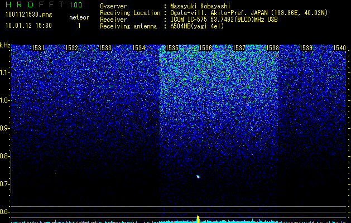Click the Receiver field label
This screenshot has width=351, height=223.
(x=113, y=20)
